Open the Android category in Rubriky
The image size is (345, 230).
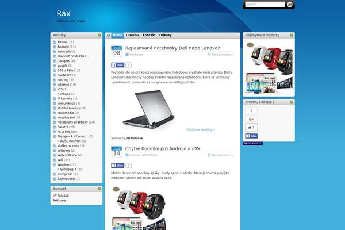click(63, 47)
